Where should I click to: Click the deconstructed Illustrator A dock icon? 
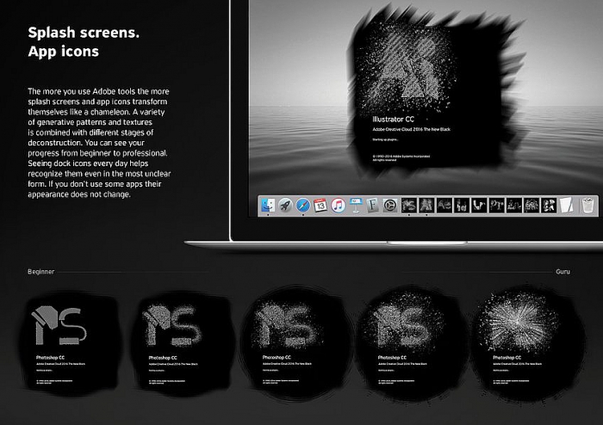[x=426, y=206]
